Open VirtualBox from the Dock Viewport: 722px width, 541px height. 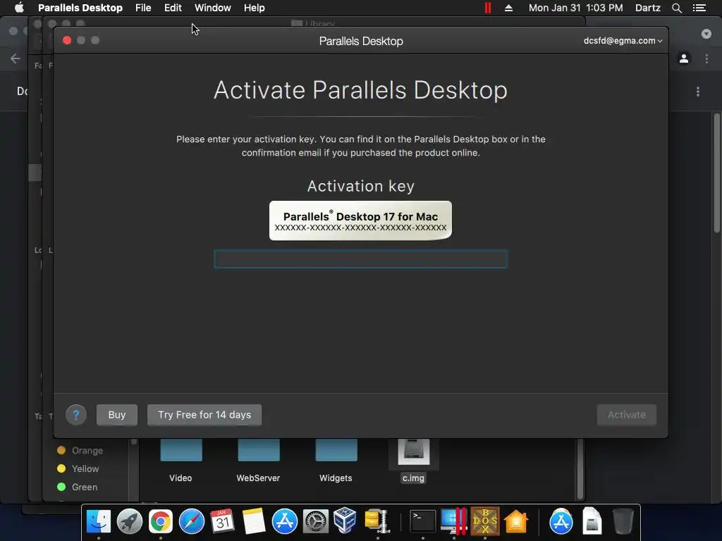[x=345, y=521]
